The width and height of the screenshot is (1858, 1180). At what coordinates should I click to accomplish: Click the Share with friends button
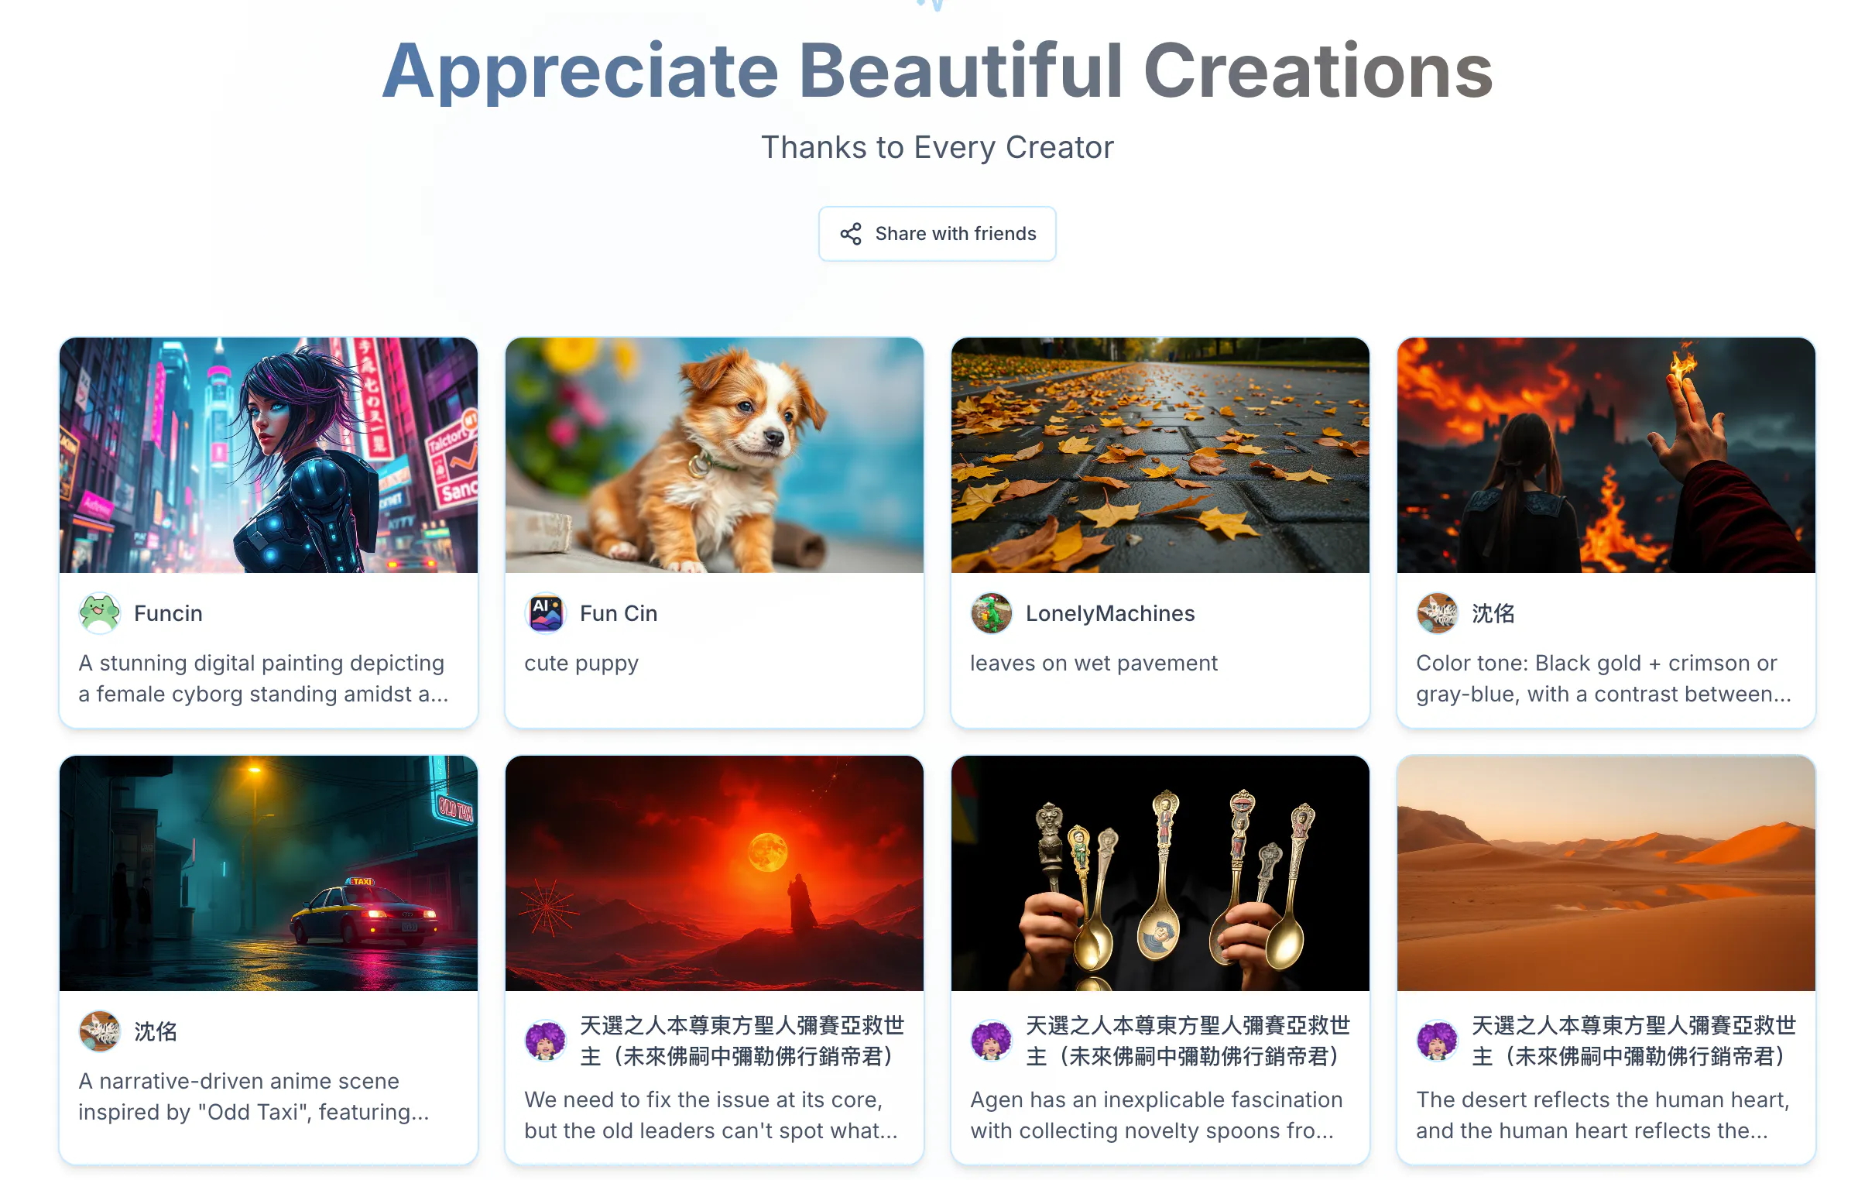point(937,234)
